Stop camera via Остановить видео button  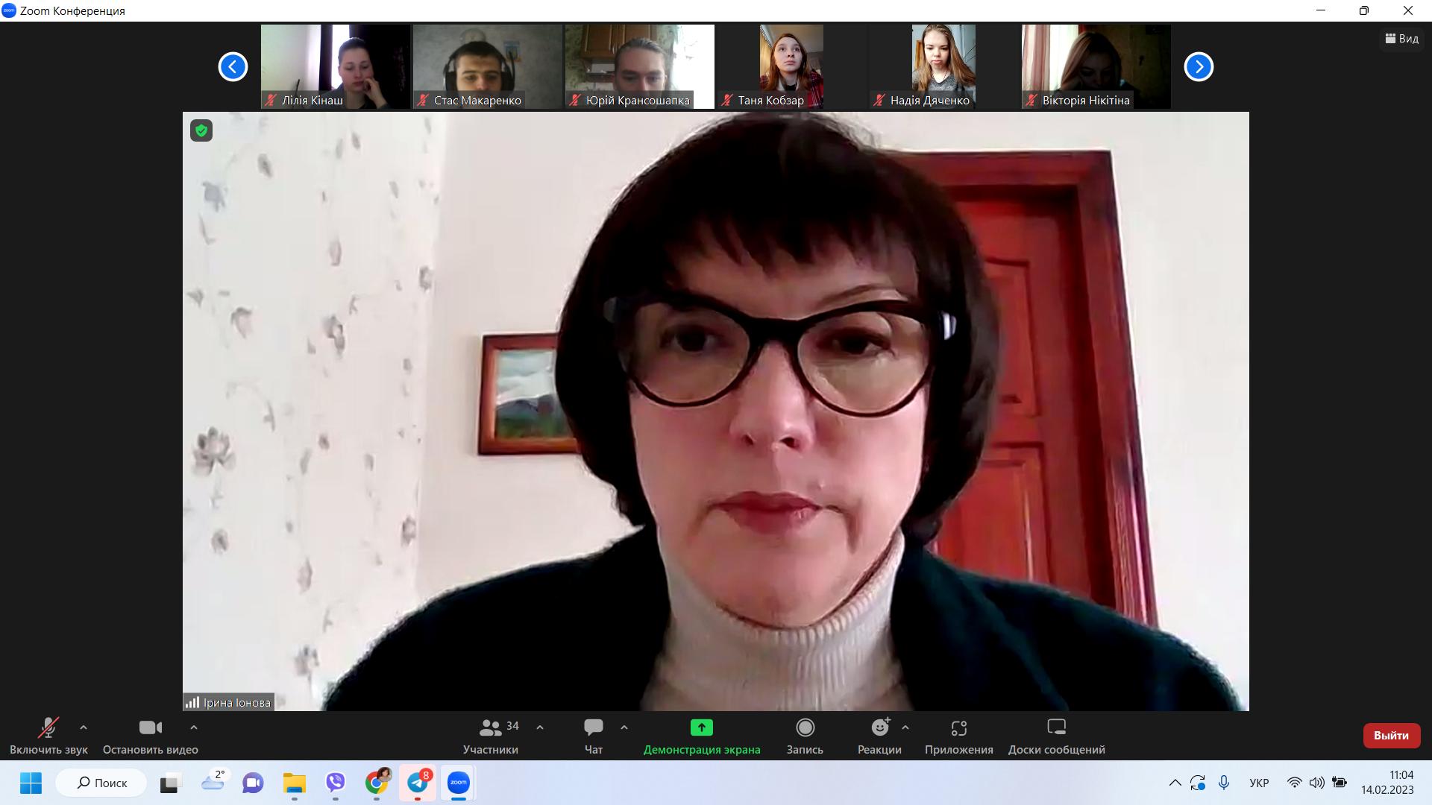[x=150, y=735]
